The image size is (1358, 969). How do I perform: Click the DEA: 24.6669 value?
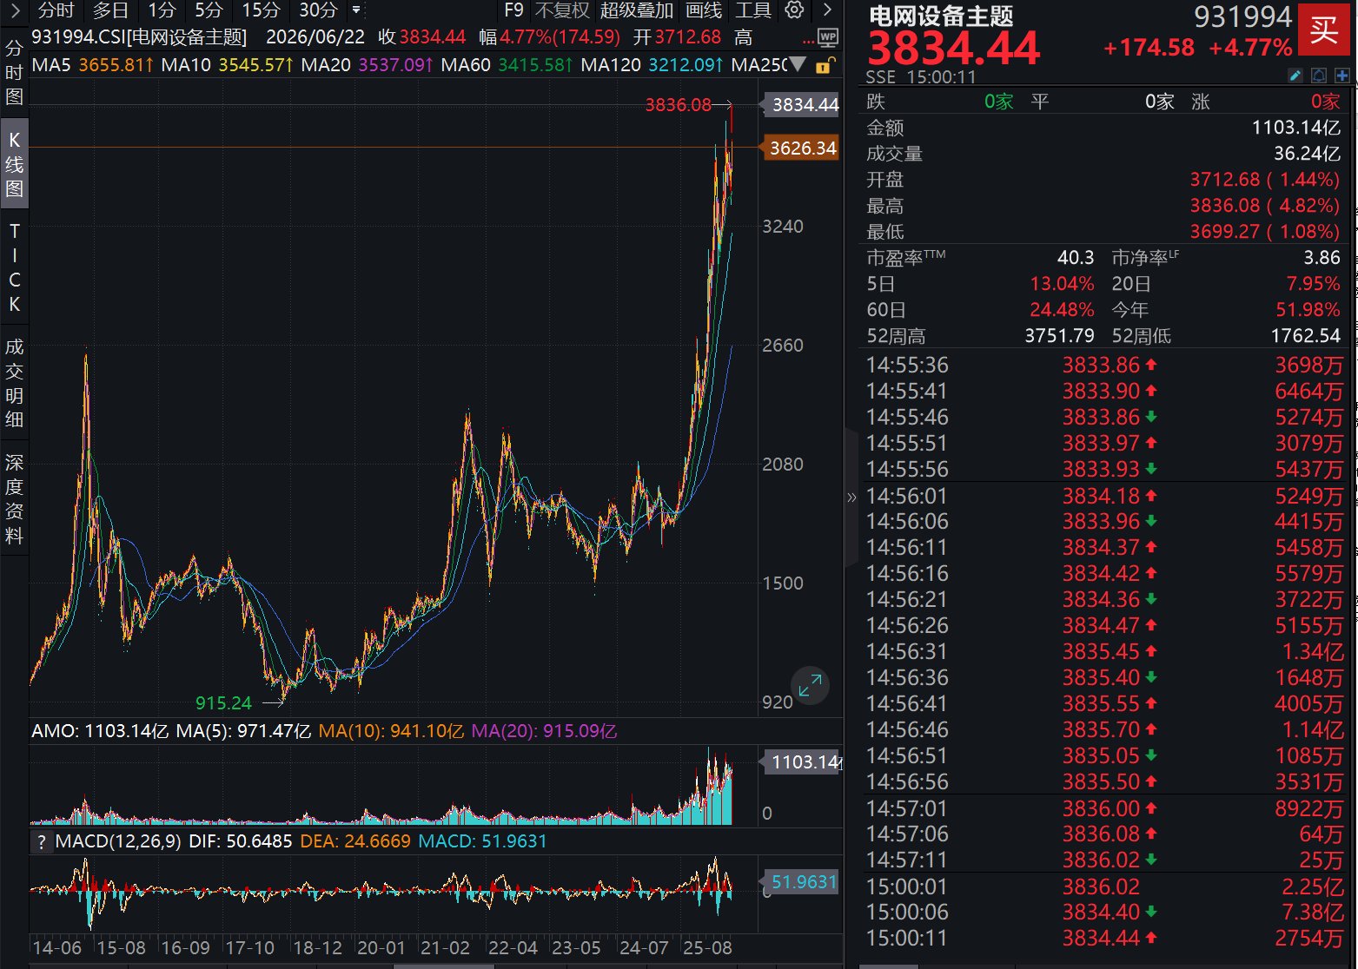[x=355, y=841]
